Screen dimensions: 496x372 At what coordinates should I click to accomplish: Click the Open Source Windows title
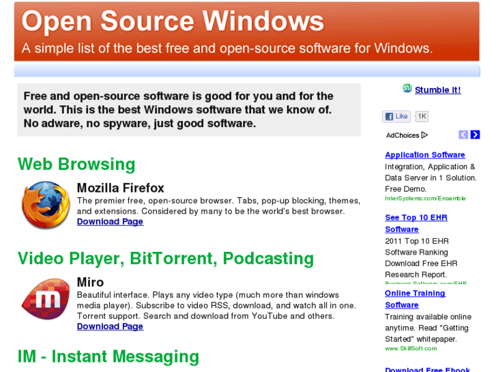[173, 21]
